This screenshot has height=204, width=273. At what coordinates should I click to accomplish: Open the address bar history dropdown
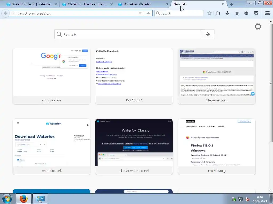pos(140,13)
